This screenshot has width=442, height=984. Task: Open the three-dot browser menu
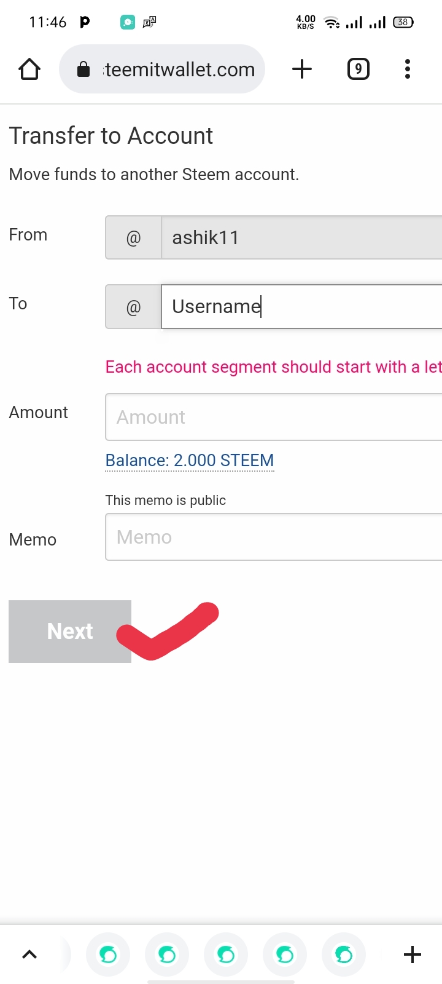click(x=408, y=69)
